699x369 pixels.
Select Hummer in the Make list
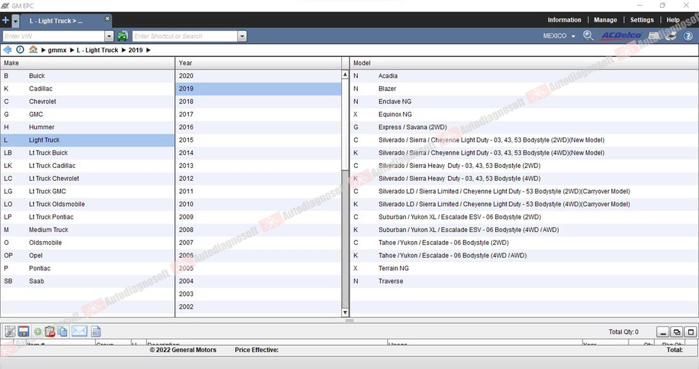87,127
